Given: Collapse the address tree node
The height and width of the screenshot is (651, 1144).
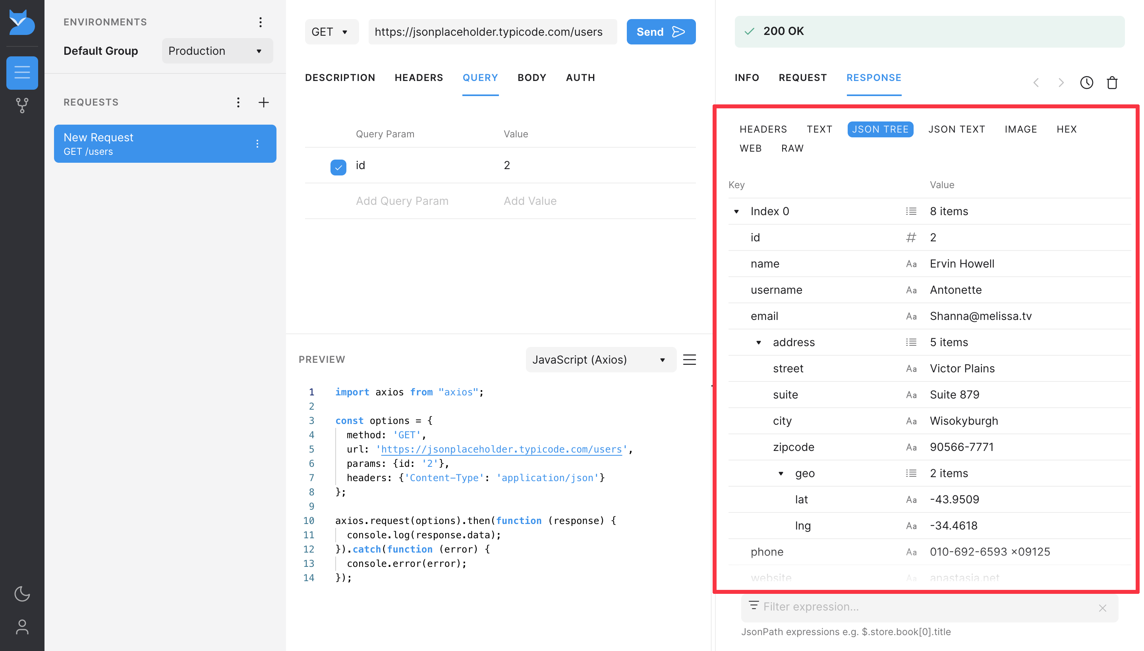Looking at the screenshot, I should point(758,343).
